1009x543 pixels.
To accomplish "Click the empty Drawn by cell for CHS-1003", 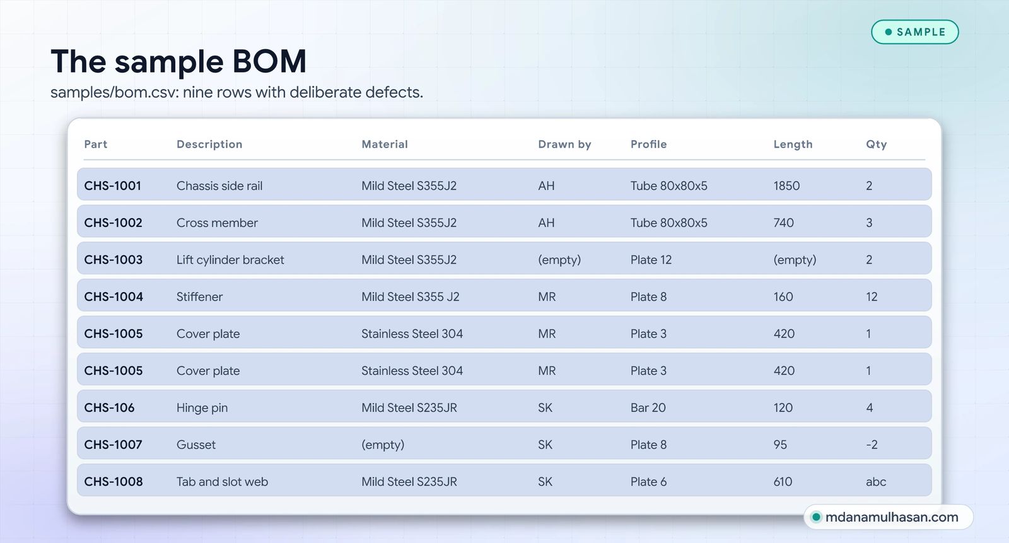I will click(559, 260).
